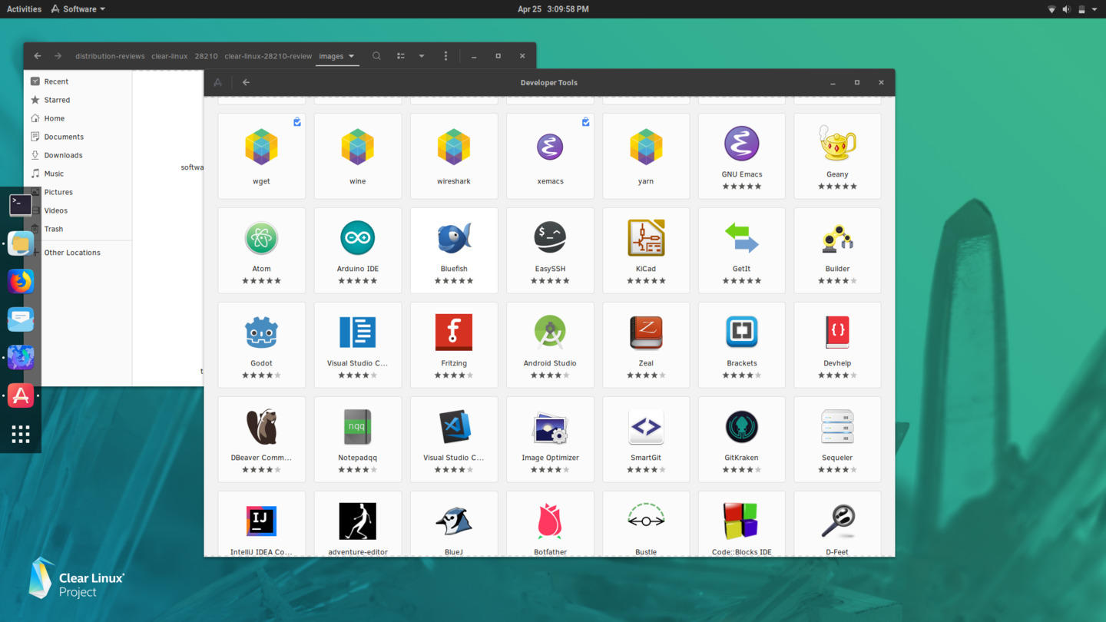Image resolution: width=1106 pixels, height=622 pixels.
Task: Open Documents in Files sidebar
Action: pos(78,137)
